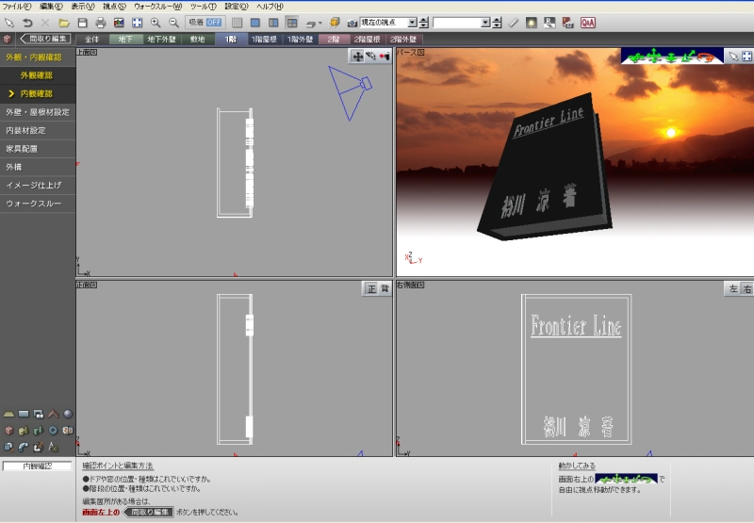Open the ウォークスルー(W) menu
Screen dimensions: 754x523
click(x=156, y=6)
